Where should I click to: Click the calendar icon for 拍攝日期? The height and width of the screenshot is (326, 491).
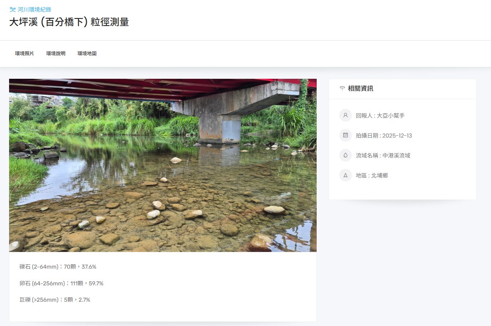[345, 135]
